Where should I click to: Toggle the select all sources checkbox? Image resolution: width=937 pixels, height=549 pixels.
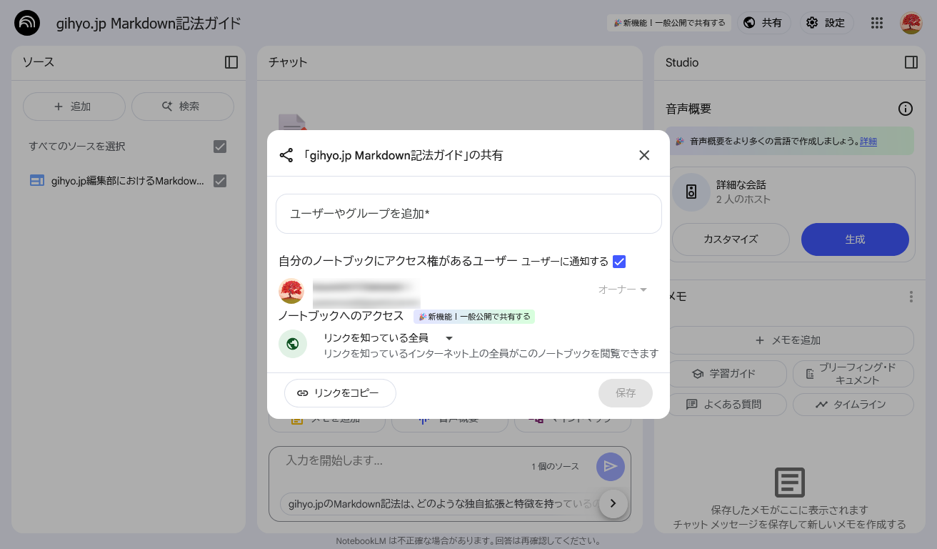(x=220, y=147)
